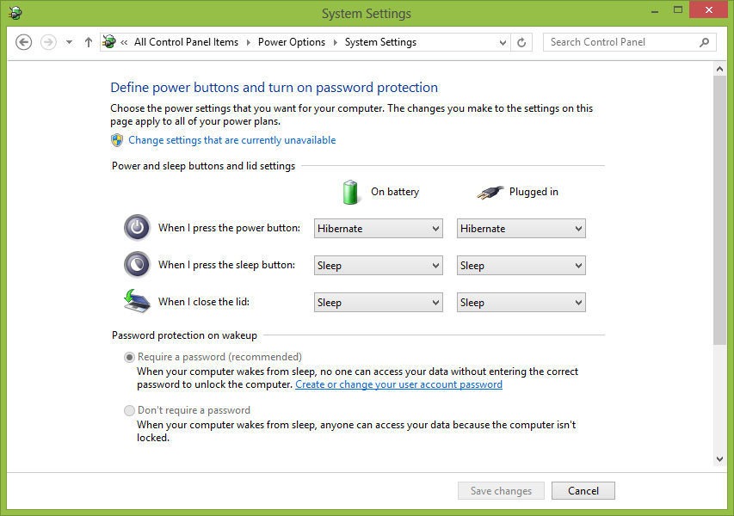Viewport: 734px width, 516px height.
Task: Click the search magnifier icon
Action: point(704,43)
